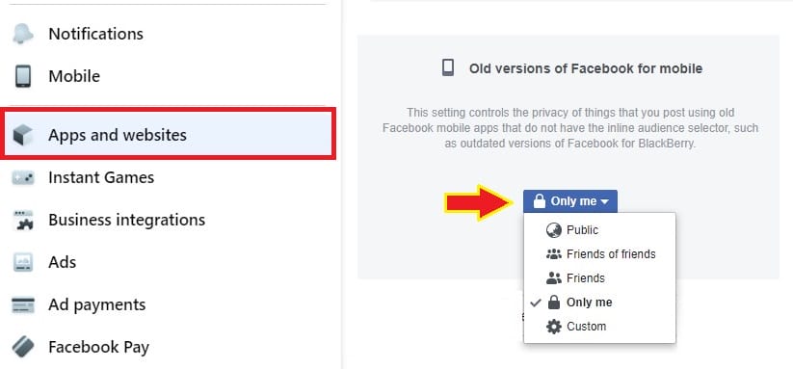
Task: Click the dropdown arrow beside Only me
Action: pyautogui.click(x=605, y=201)
